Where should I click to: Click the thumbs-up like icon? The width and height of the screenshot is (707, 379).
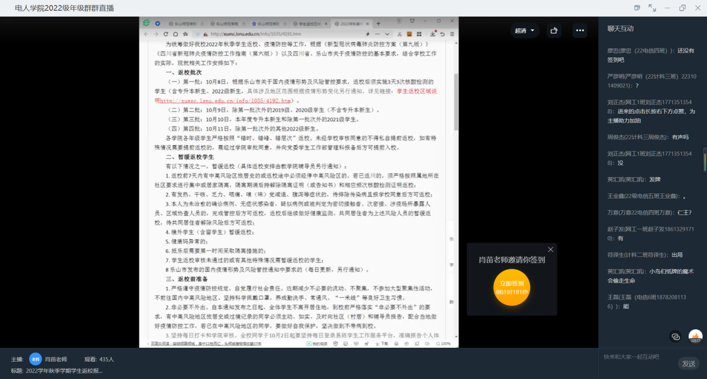pyautogui.click(x=695, y=336)
